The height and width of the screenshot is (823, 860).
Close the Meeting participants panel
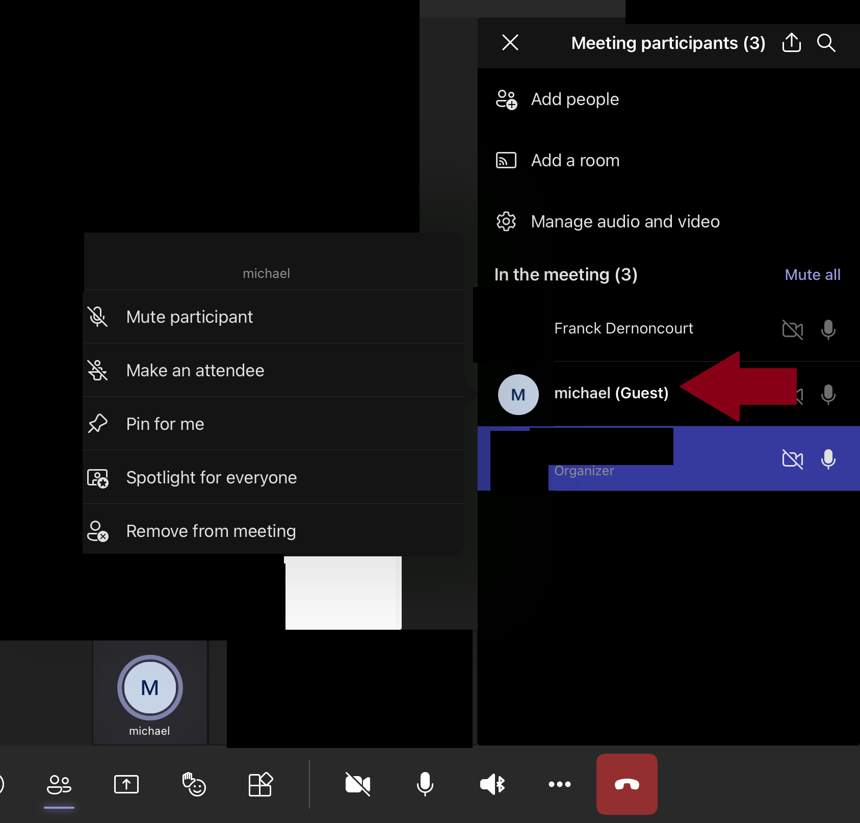[x=510, y=42]
